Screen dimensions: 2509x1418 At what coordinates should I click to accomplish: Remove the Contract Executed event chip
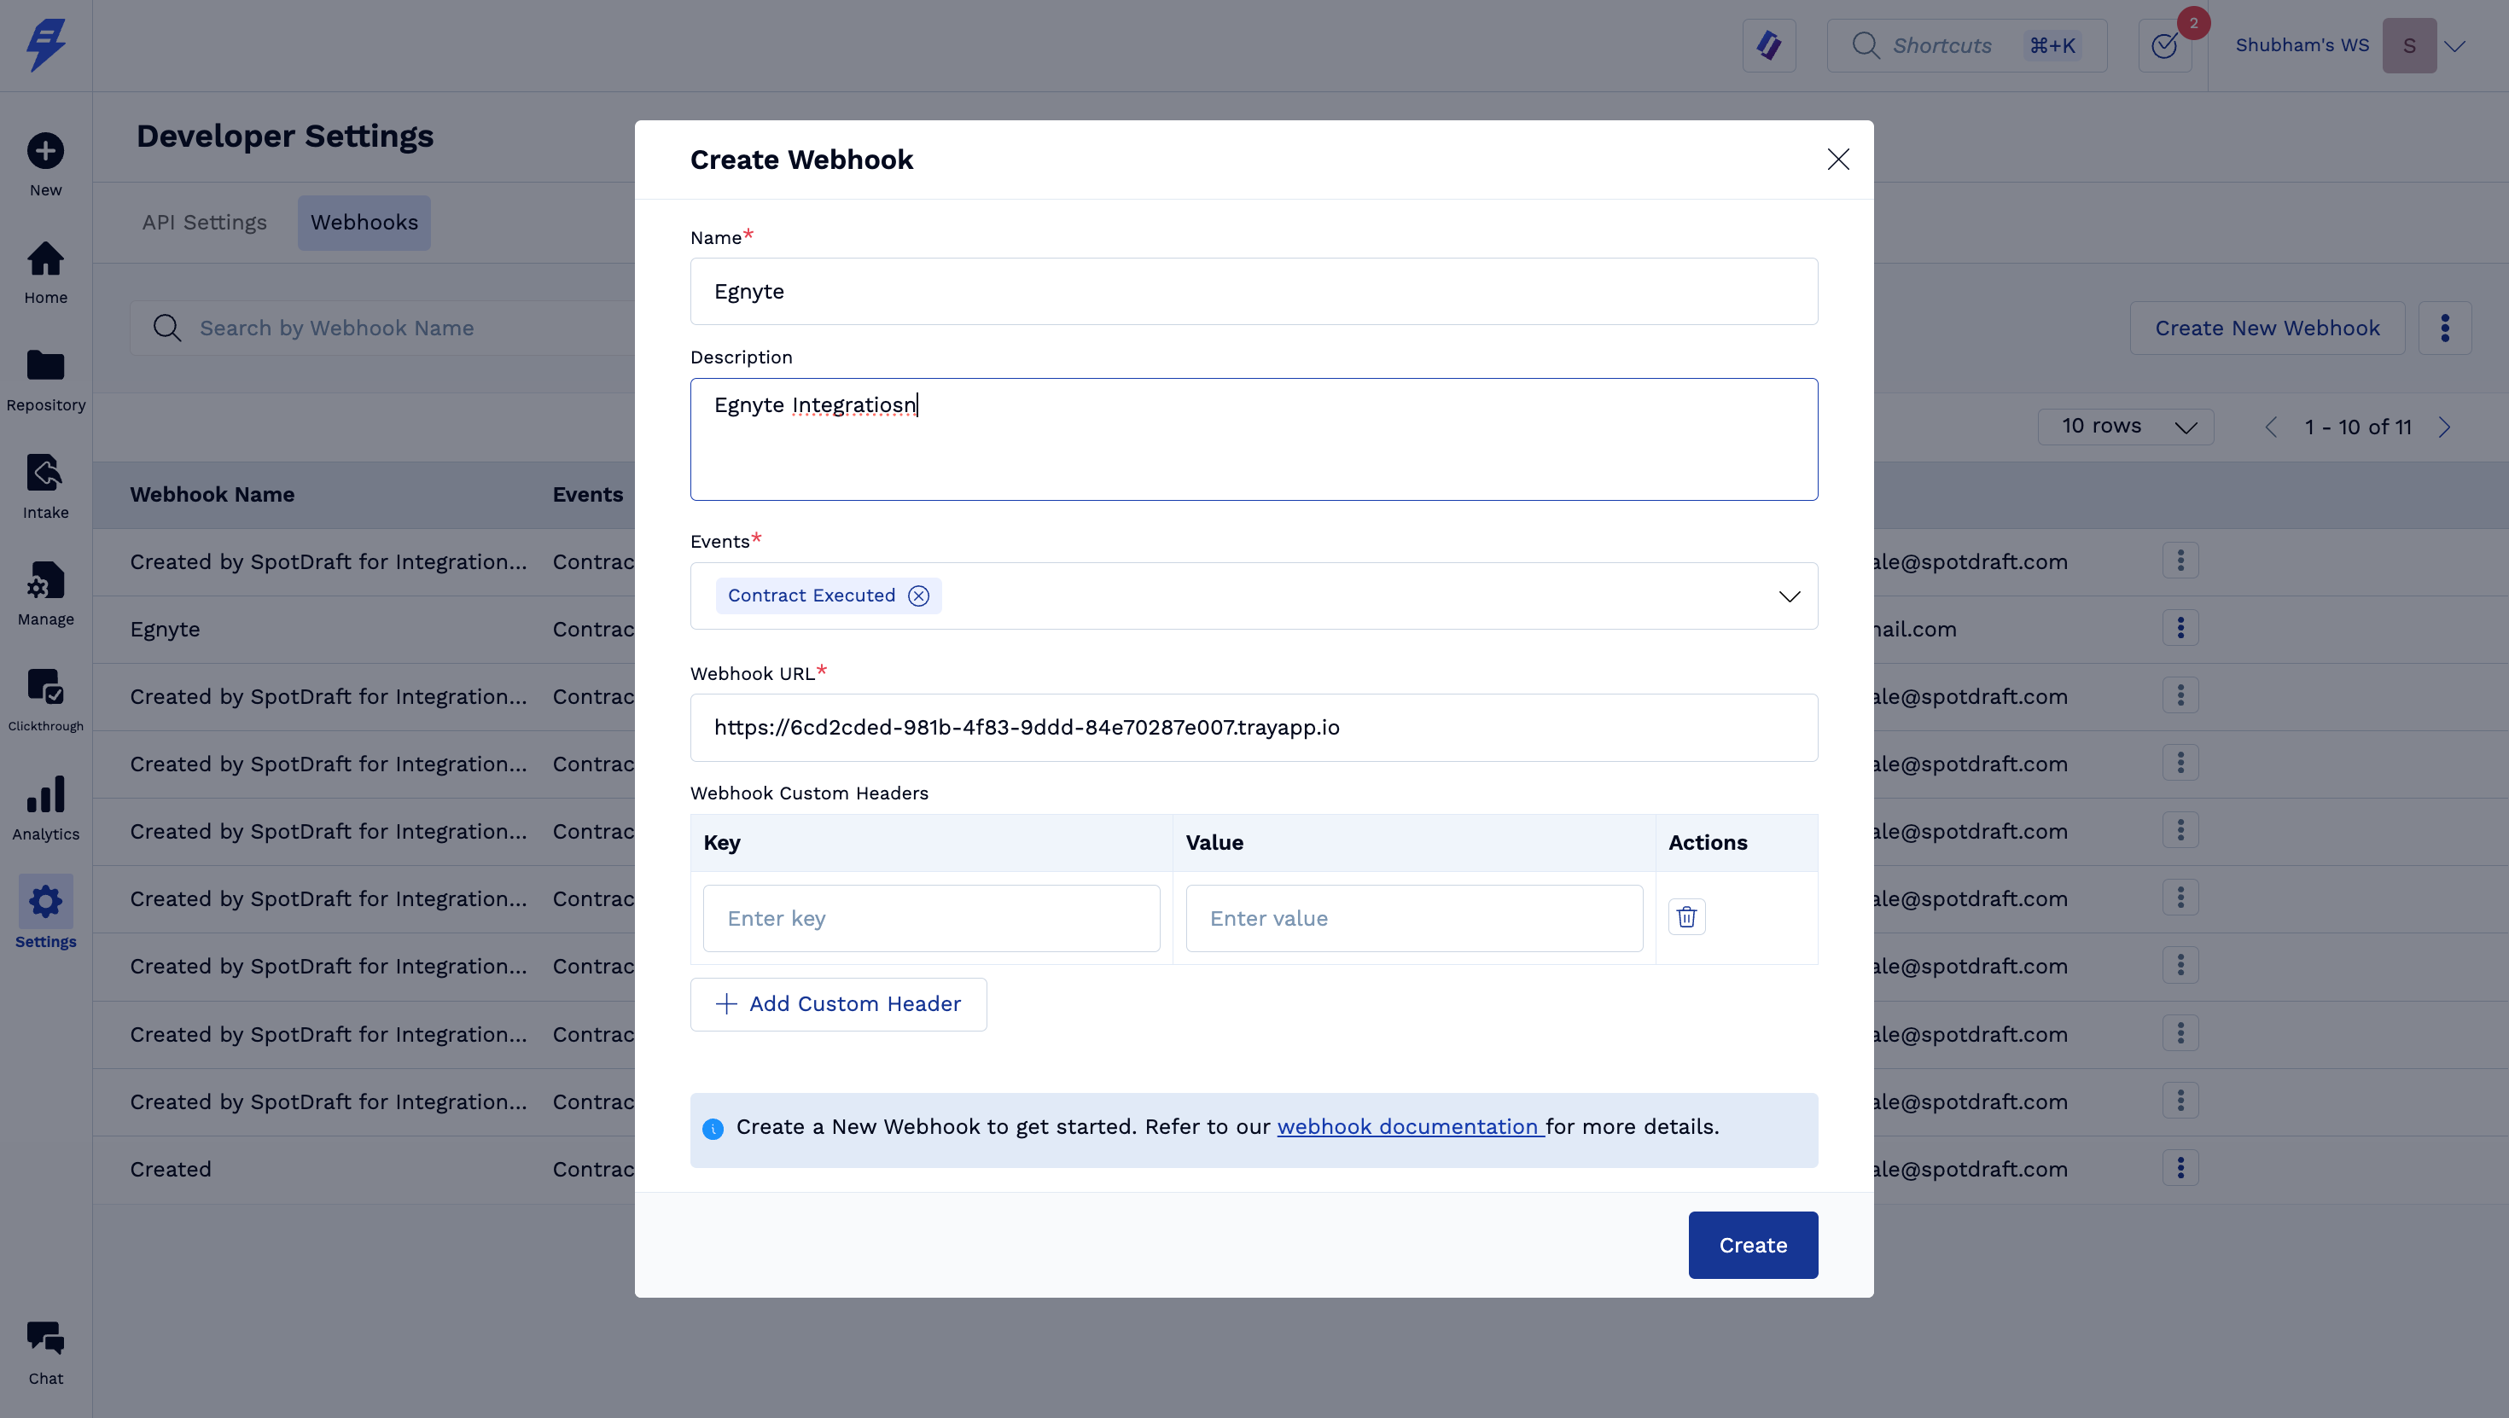click(918, 596)
